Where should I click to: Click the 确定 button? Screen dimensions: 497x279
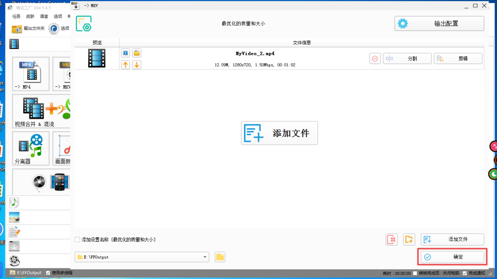coord(452,257)
